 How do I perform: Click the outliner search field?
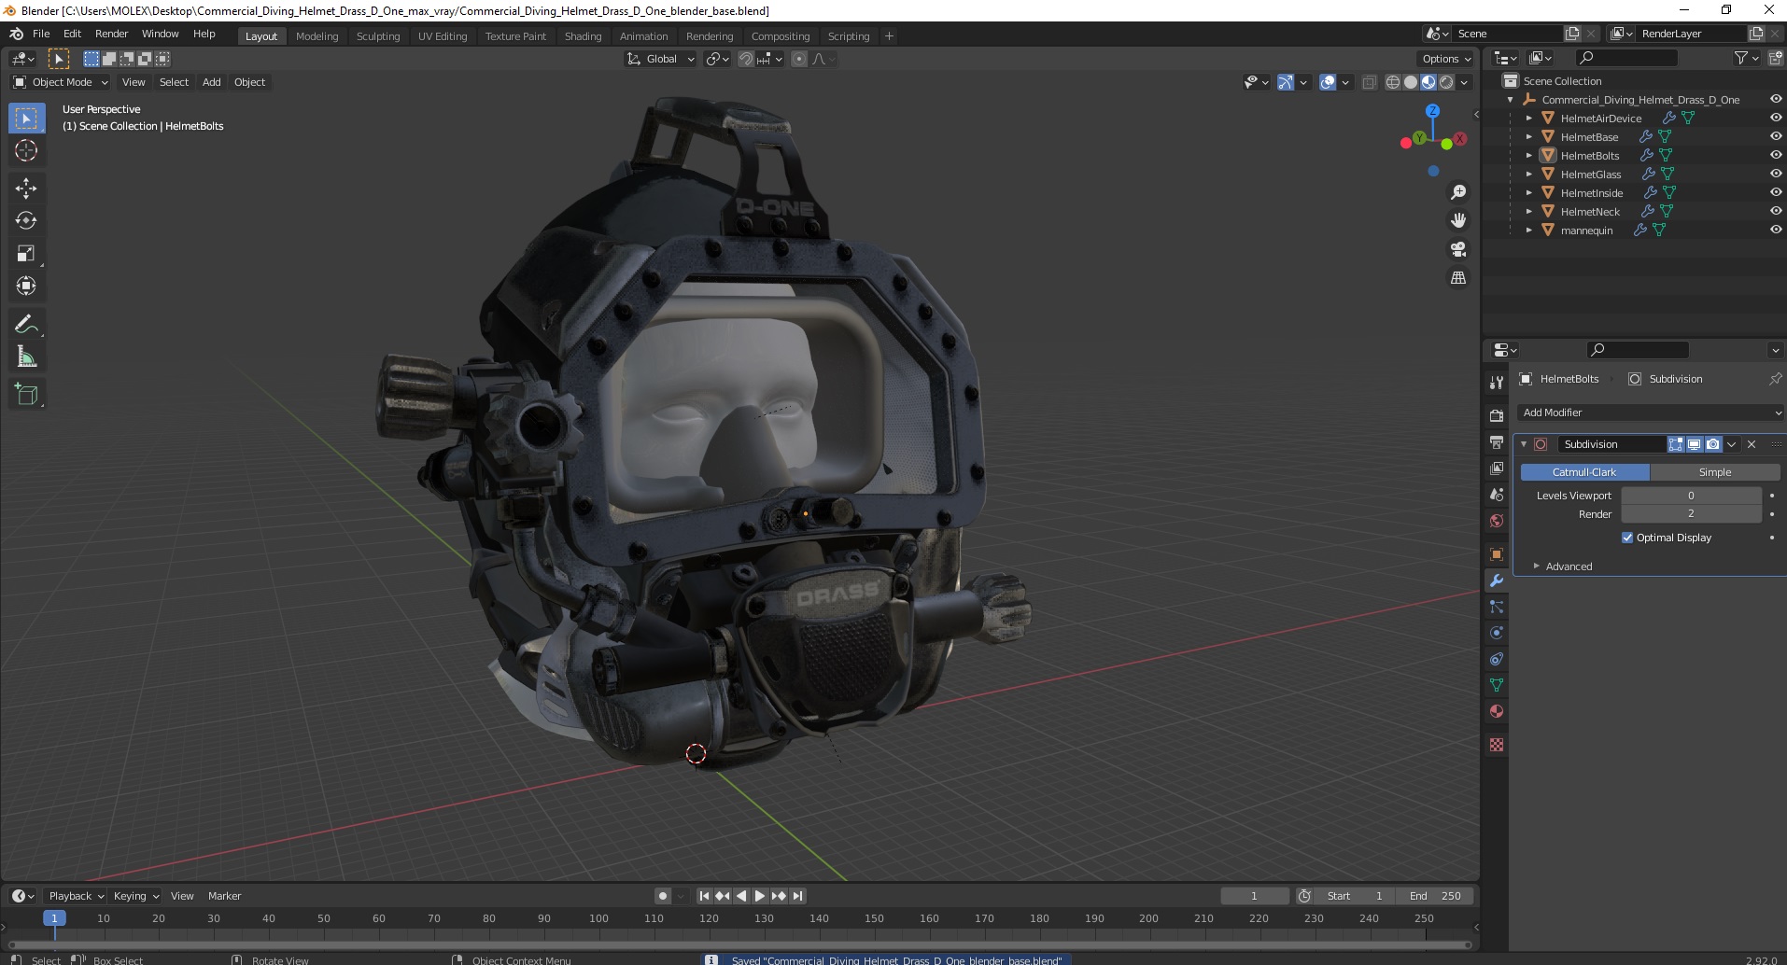(x=1625, y=58)
